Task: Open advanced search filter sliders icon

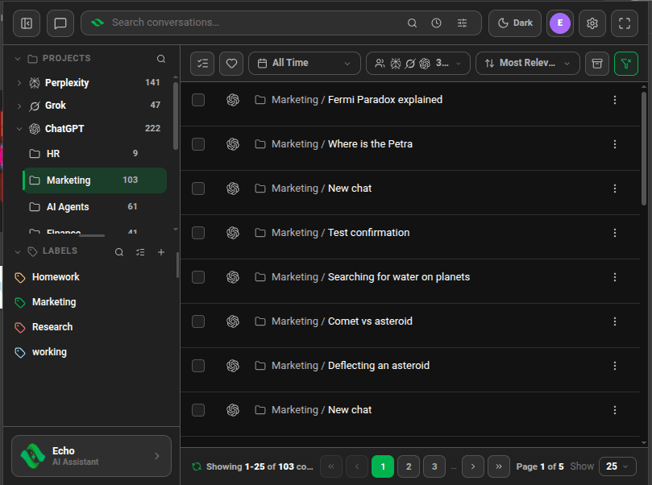Action: click(462, 23)
